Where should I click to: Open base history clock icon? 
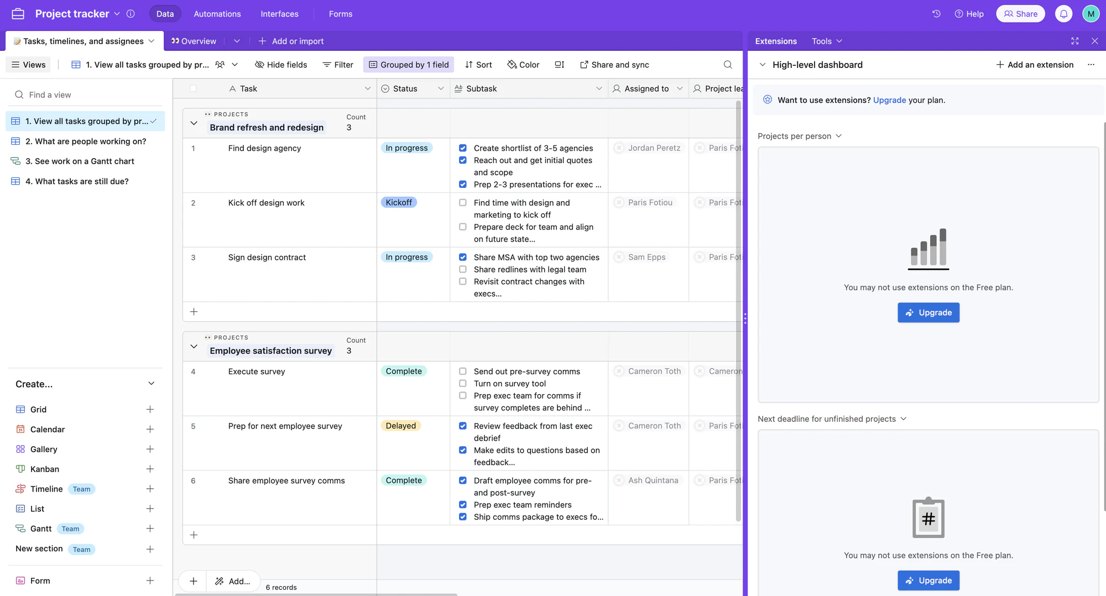(x=936, y=14)
